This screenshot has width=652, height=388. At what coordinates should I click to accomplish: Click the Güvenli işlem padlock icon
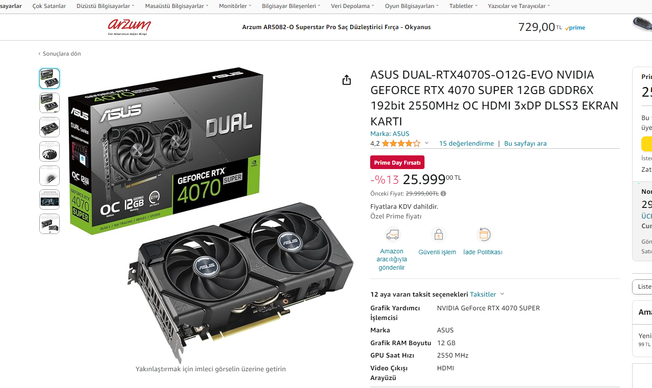pos(438,234)
